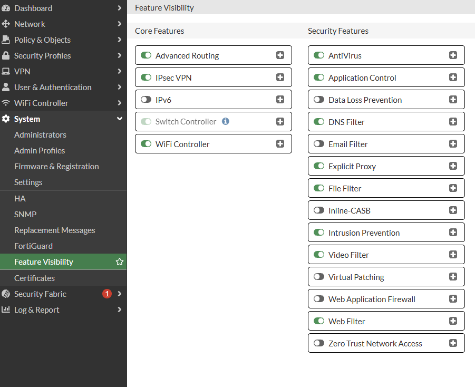Open the Administrators menu item
The image size is (475, 387).
40,135
